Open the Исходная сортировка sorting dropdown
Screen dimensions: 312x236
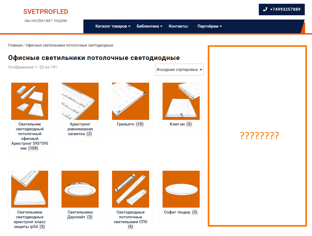pyautogui.click(x=179, y=70)
